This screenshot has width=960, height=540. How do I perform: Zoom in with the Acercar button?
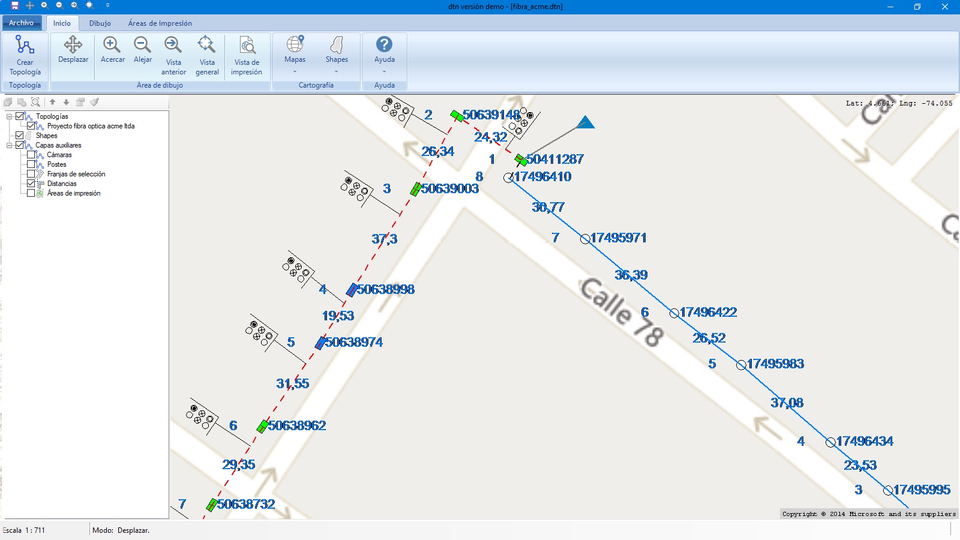pos(112,49)
